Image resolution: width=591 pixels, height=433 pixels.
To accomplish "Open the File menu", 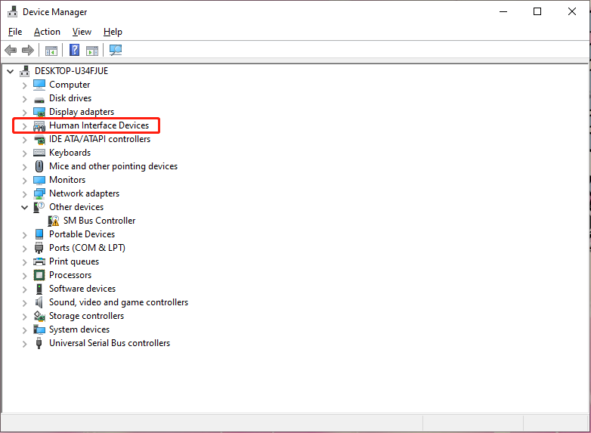I will (x=15, y=32).
